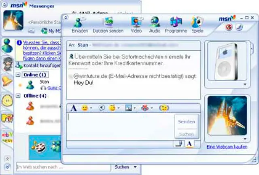
Task: Click the sender status icon before @winfuture.de
Action: pyautogui.click(x=71, y=76)
